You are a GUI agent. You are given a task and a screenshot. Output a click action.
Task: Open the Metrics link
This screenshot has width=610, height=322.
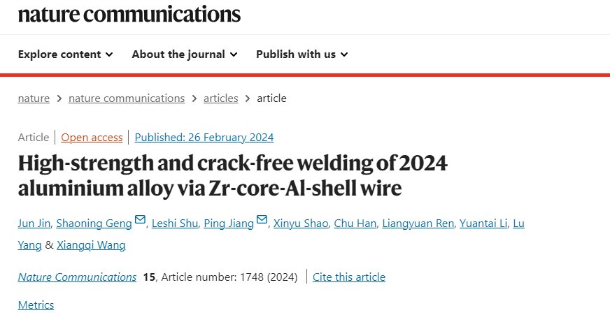point(36,305)
